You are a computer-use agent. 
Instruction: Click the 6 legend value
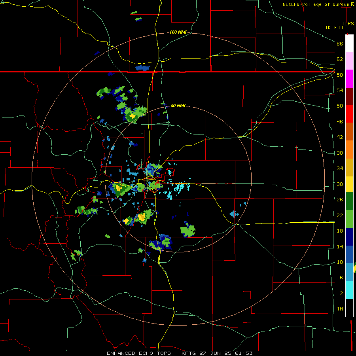[341, 278]
